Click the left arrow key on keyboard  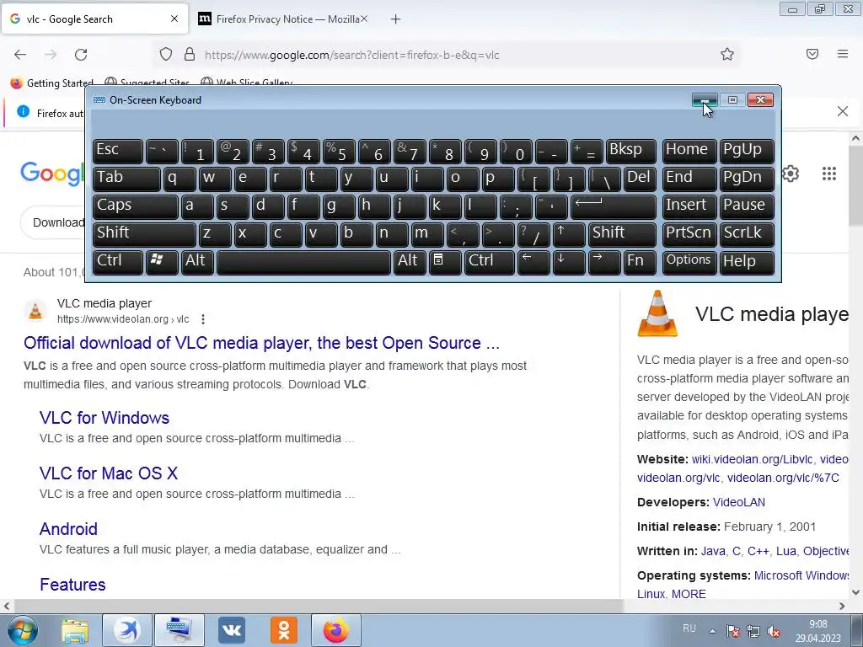pyautogui.click(x=533, y=261)
